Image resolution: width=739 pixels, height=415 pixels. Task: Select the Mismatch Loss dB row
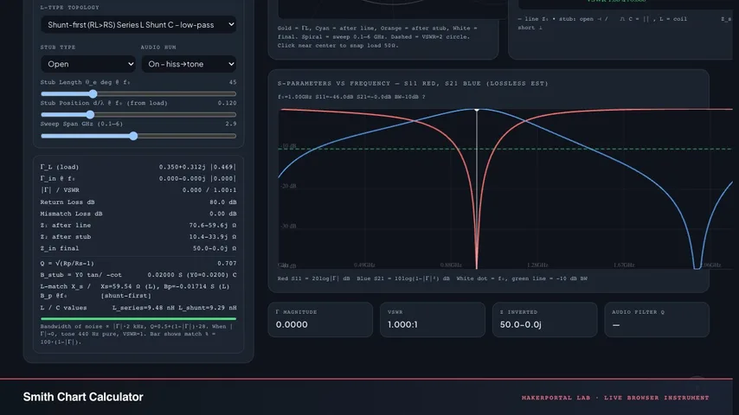pyautogui.click(x=138, y=214)
